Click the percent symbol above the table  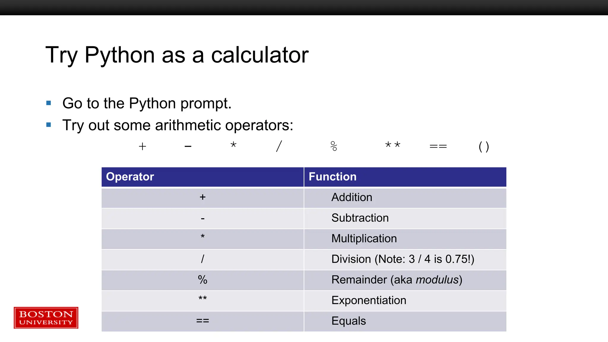click(x=334, y=146)
